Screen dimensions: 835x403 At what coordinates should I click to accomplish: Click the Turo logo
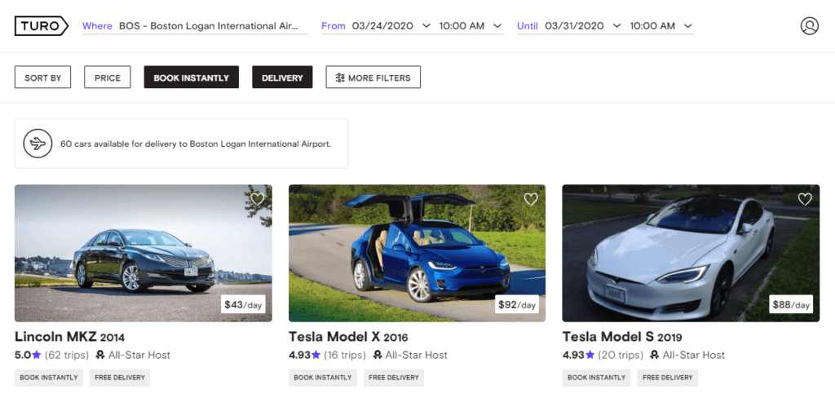pyautogui.click(x=41, y=26)
